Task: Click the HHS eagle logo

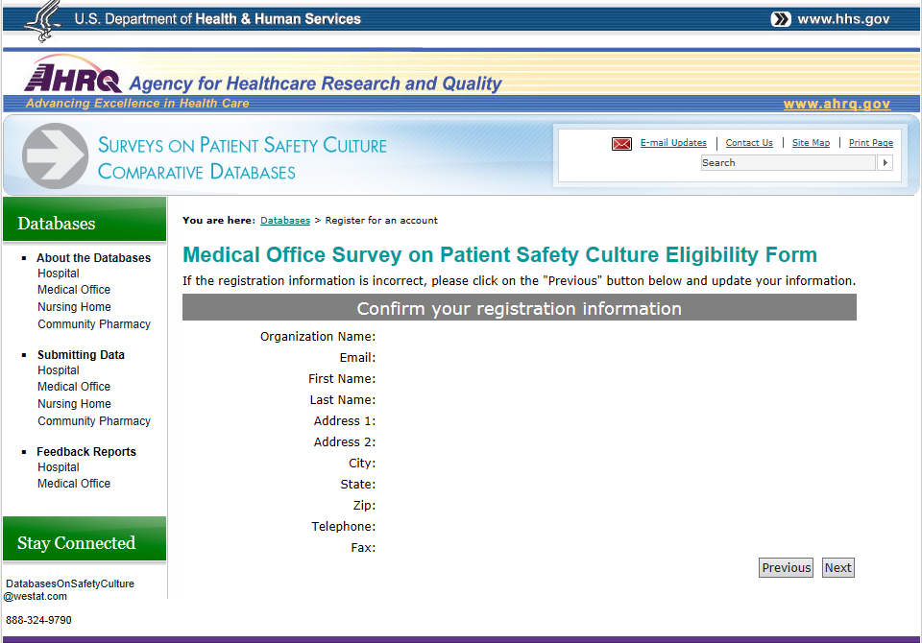Action: coord(43,20)
